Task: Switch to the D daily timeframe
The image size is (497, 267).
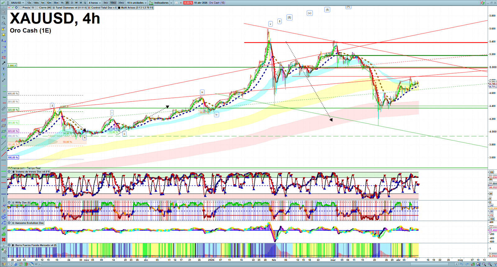Action: (72, 3)
